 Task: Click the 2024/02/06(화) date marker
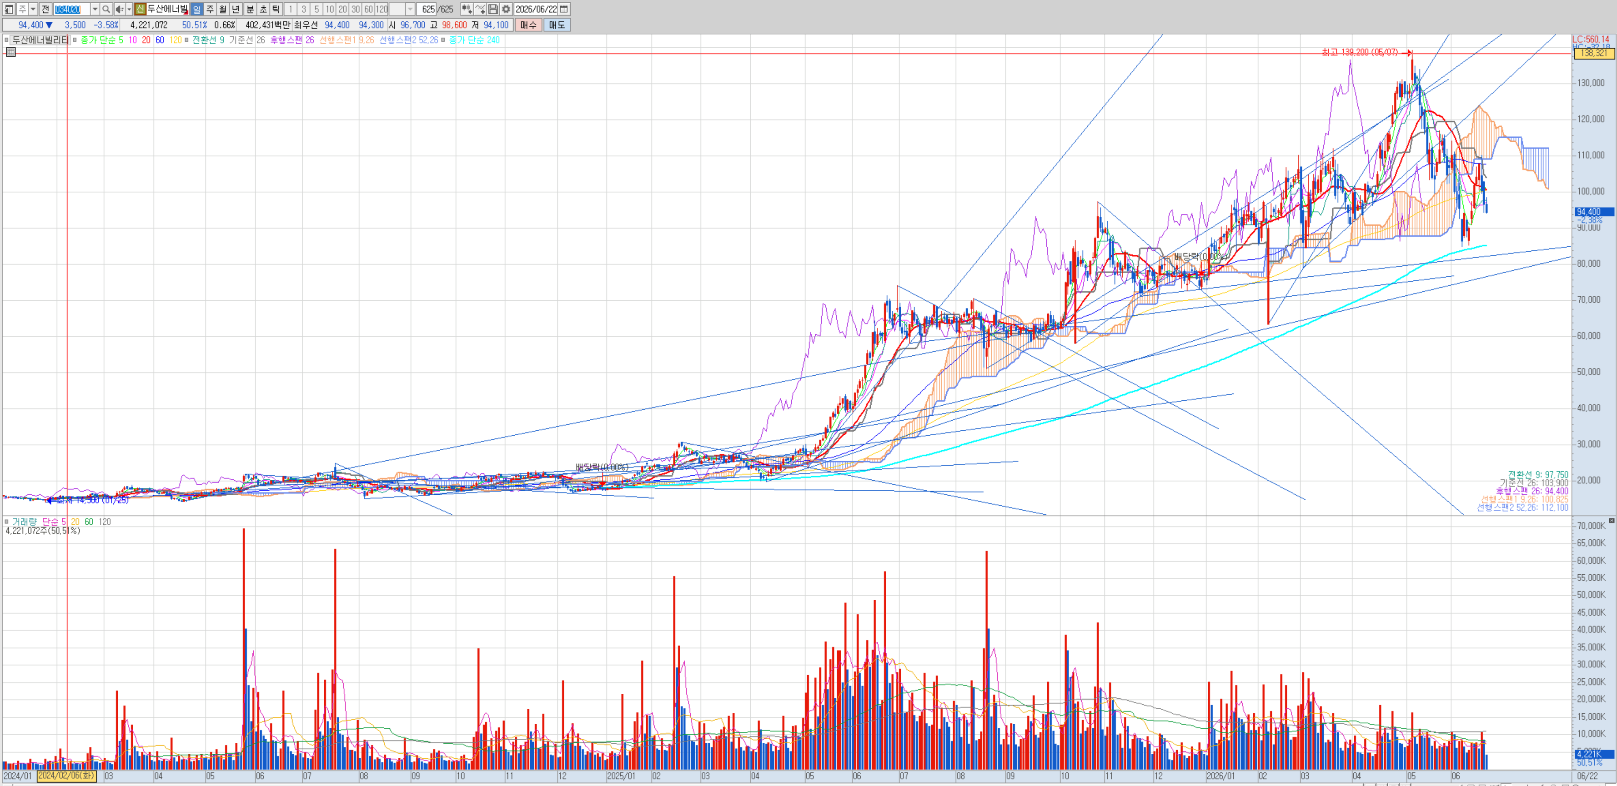66,776
